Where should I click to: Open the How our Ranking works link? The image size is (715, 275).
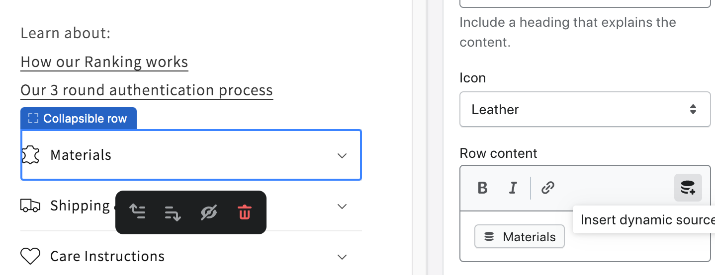tap(104, 62)
